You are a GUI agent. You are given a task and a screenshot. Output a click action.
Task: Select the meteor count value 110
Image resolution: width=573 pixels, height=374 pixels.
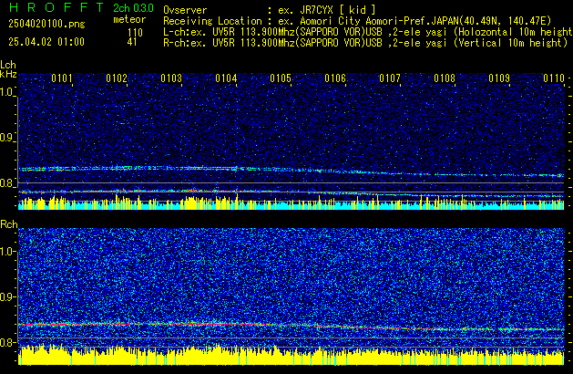135,33
